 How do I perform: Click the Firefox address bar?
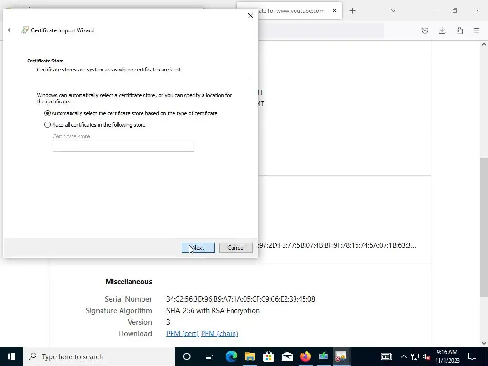pyautogui.click(x=321, y=30)
